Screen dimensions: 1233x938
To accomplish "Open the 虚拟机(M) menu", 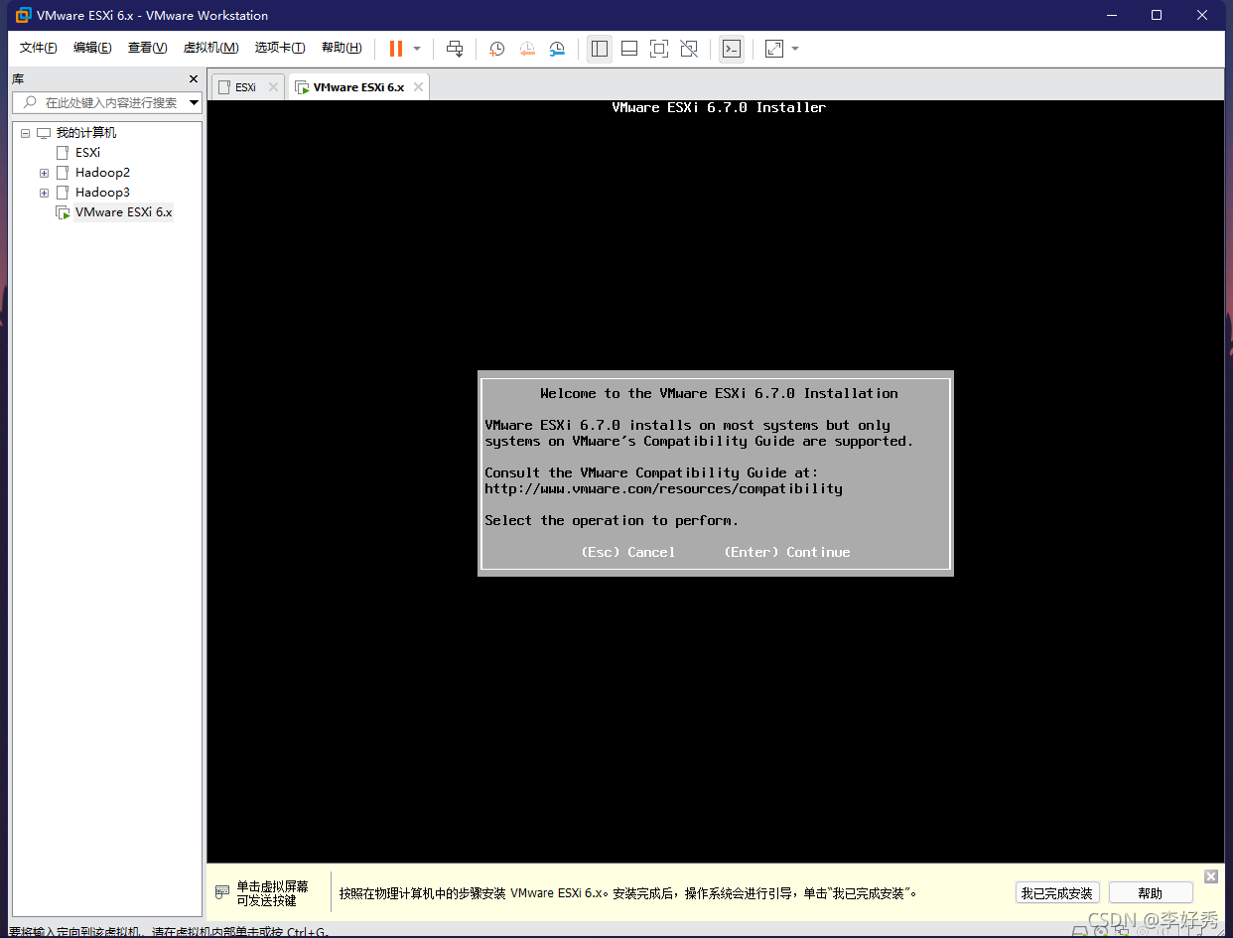I will coord(210,48).
